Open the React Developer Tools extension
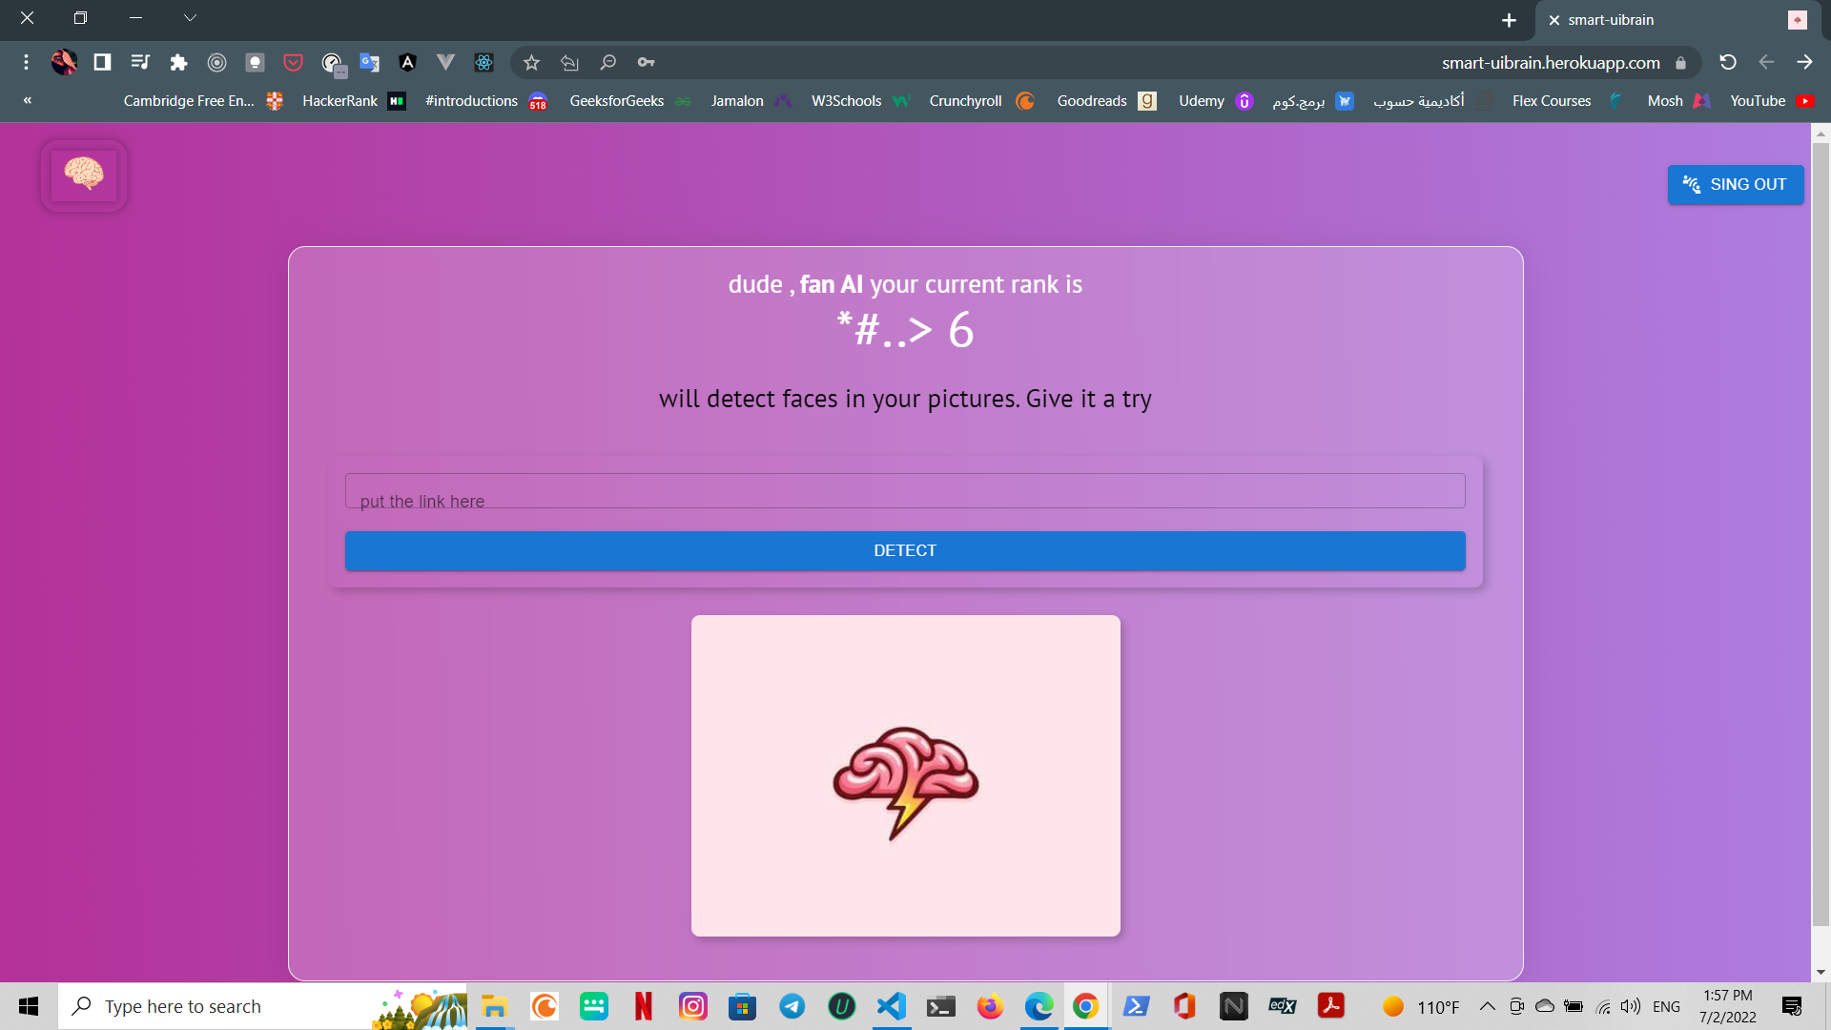The height and width of the screenshot is (1030, 1831). point(483,62)
